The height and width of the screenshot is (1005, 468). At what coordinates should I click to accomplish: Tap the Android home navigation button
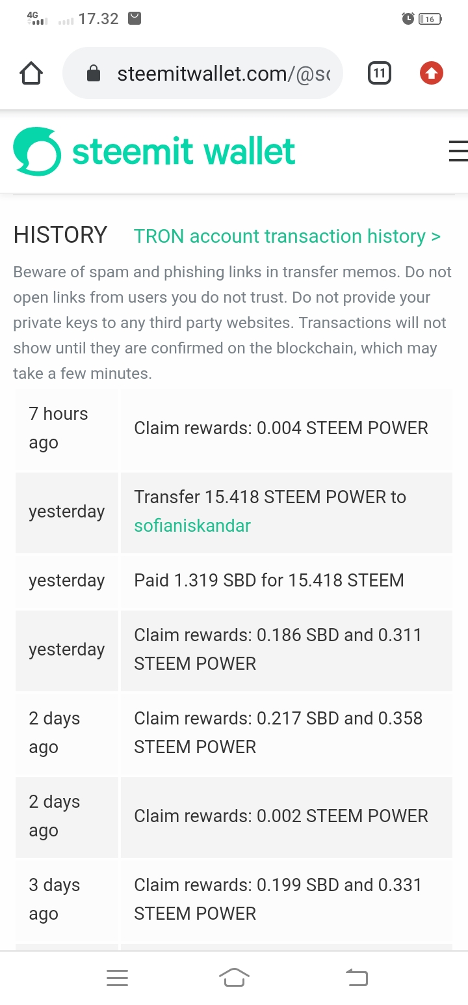[x=234, y=977]
